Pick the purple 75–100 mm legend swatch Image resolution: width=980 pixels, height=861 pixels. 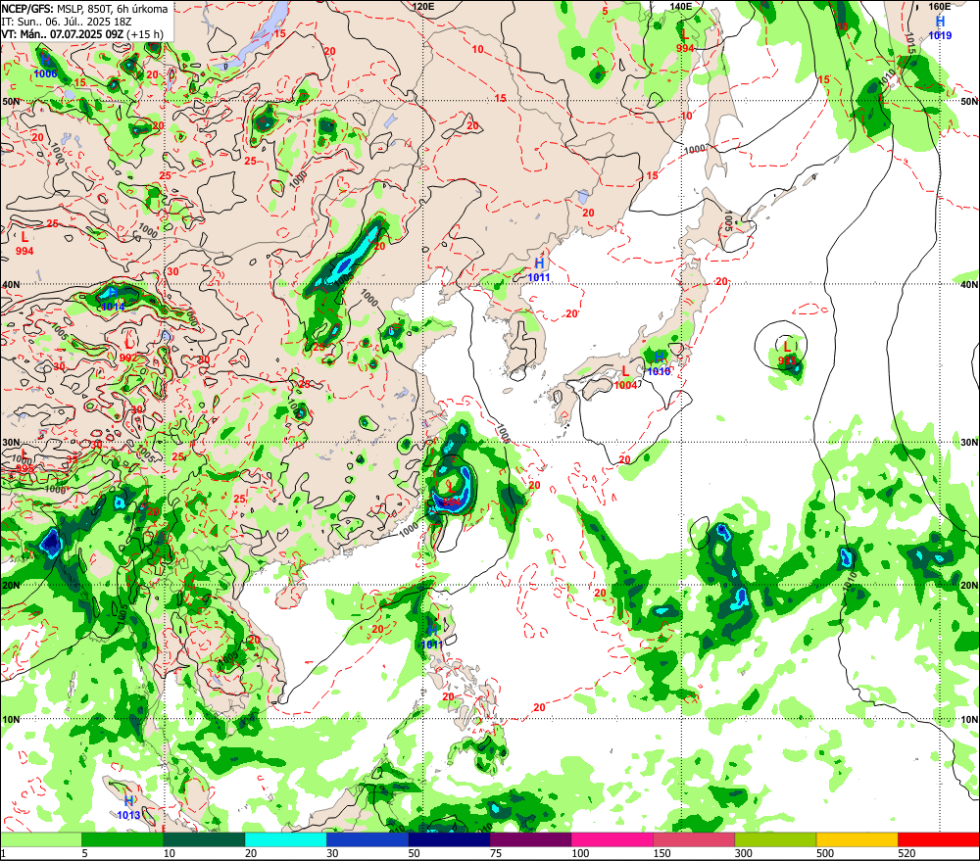pyautogui.click(x=530, y=839)
